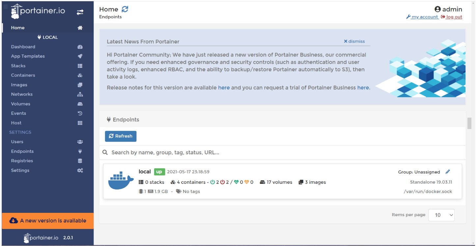Click the Settings gears icon
The height and width of the screenshot is (246, 476).
pyautogui.click(x=80, y=170)
